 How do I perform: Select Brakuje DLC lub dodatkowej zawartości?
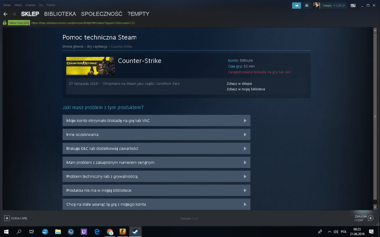(156, 149)
